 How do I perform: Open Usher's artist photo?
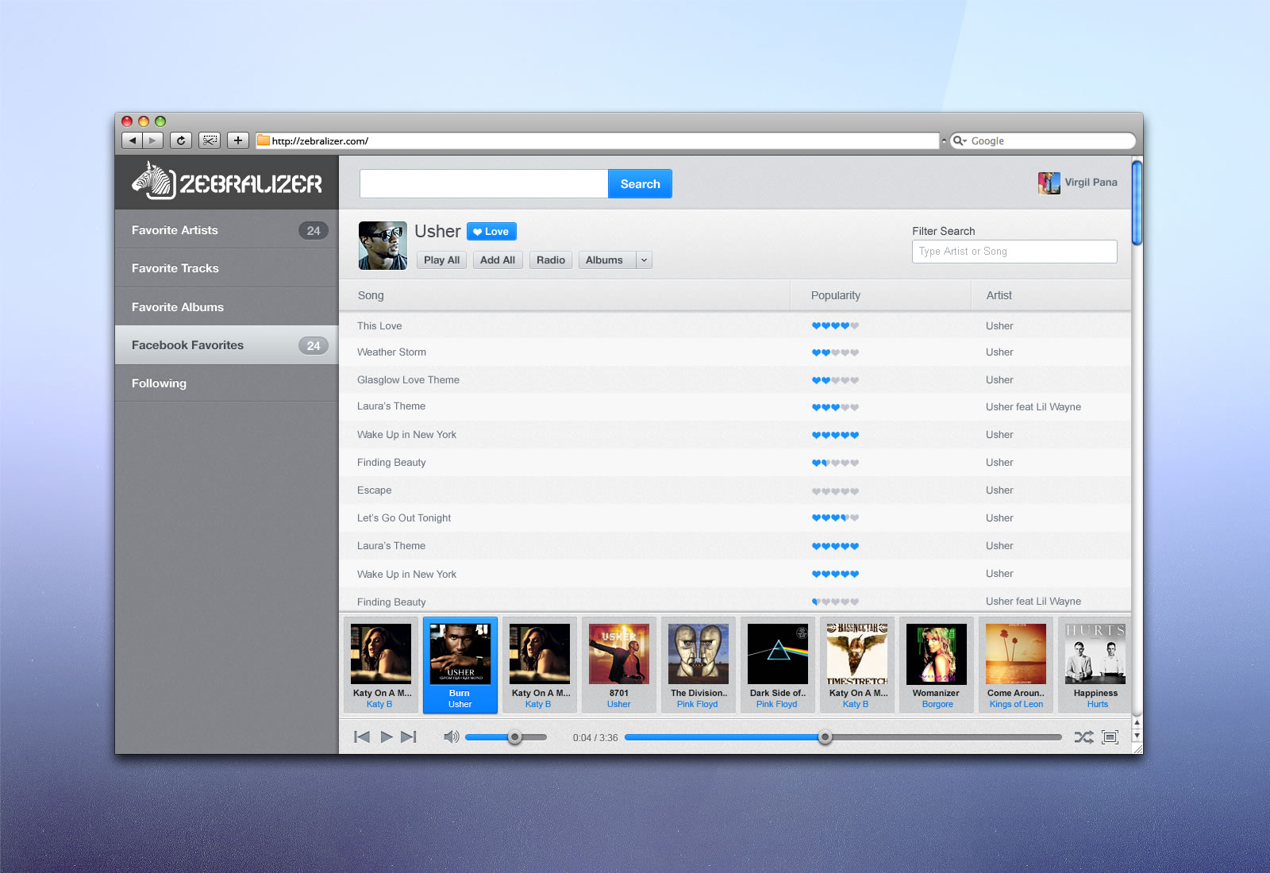[x=383, y=245]
